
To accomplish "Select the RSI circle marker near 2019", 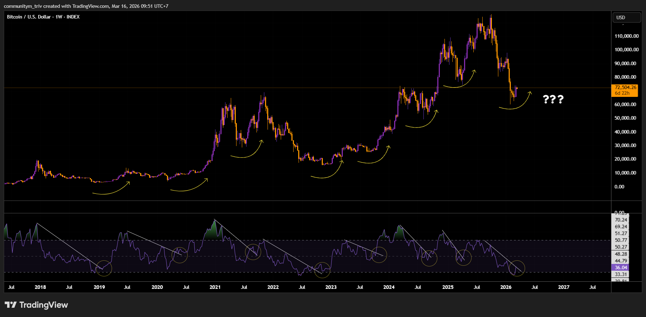I will (104, 268).
